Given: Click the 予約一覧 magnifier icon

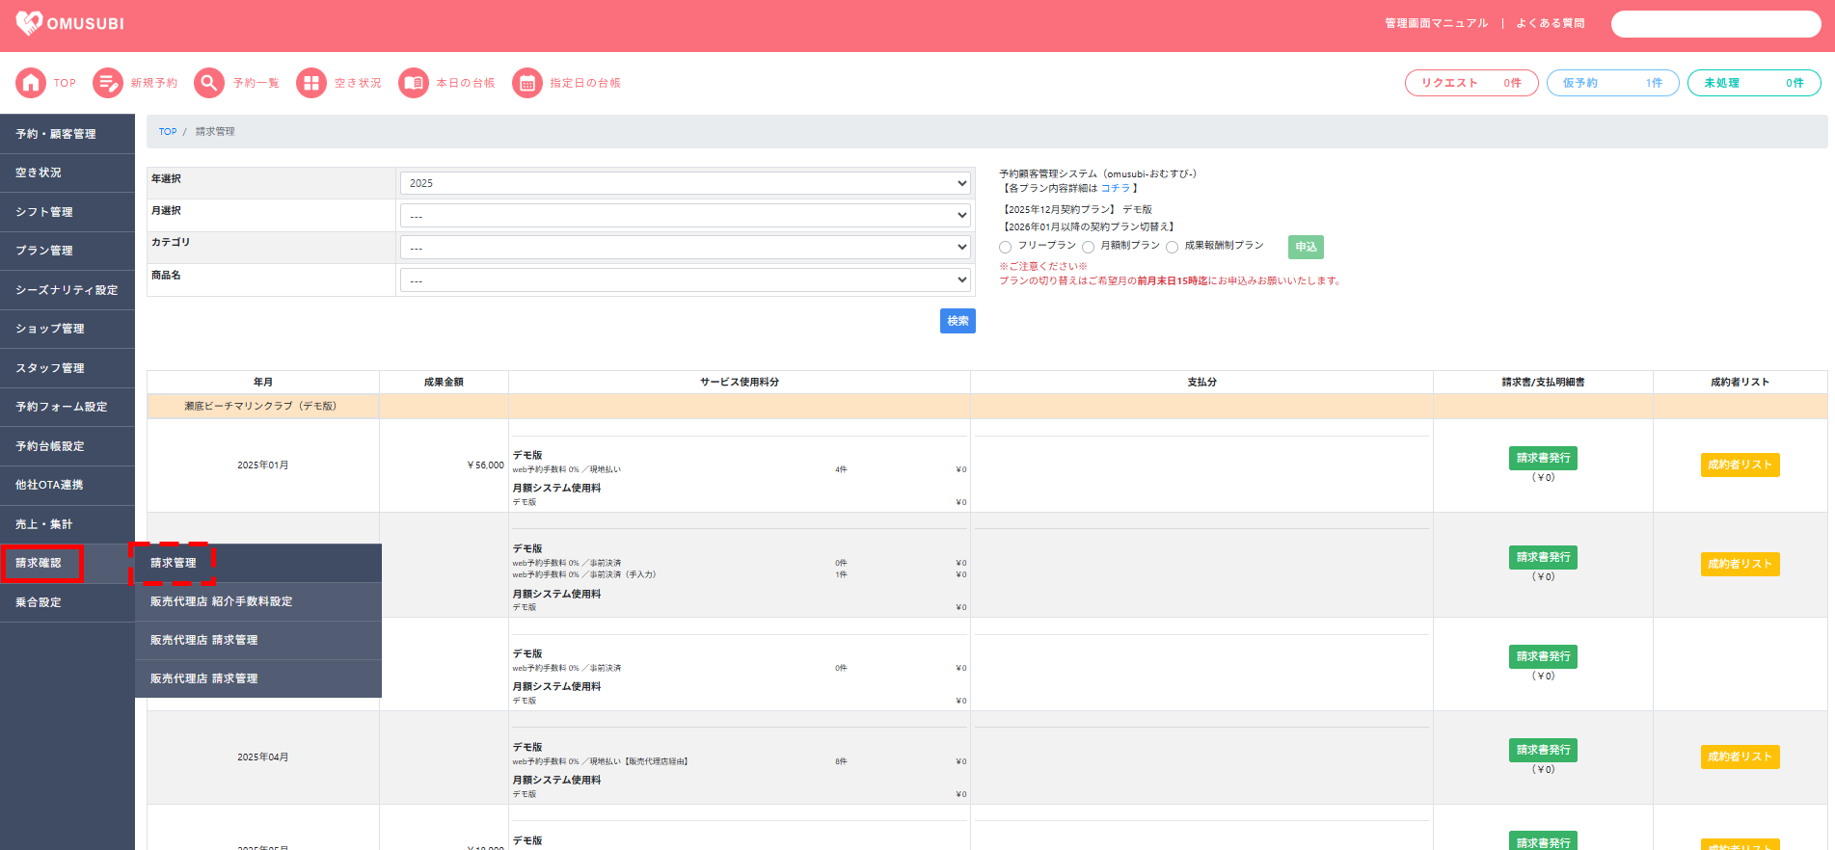Looking at the screenshot, I should [209, 83].
